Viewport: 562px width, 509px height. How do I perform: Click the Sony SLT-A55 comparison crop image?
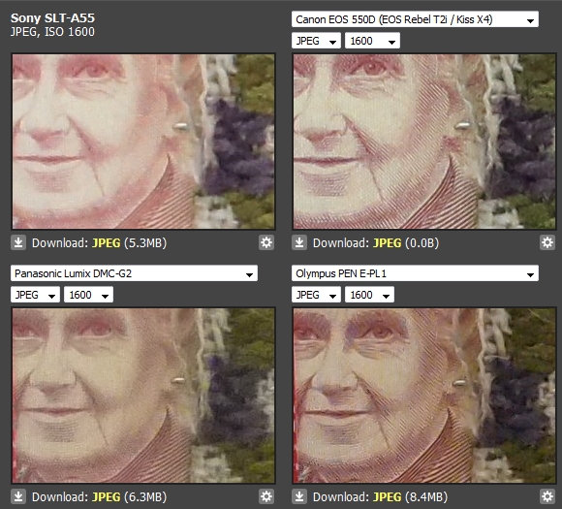(143, 142)
